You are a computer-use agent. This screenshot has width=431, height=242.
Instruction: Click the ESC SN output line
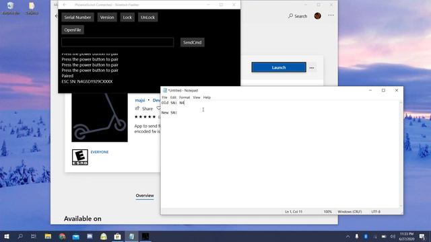coord(87,81)
